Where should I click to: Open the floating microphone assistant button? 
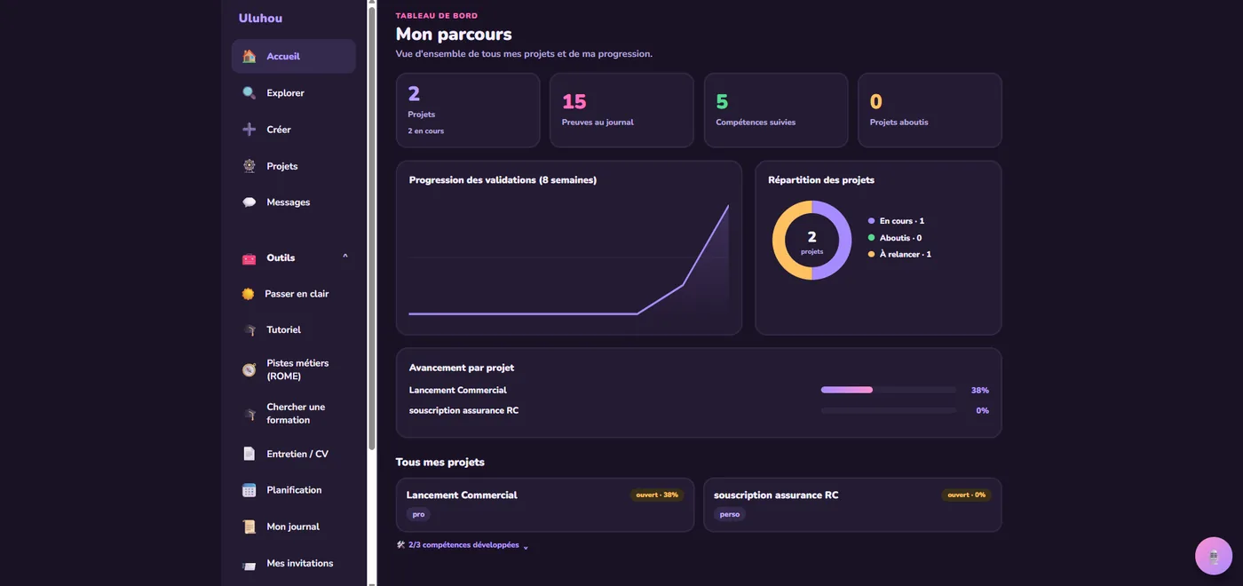tap(1214, 557)
